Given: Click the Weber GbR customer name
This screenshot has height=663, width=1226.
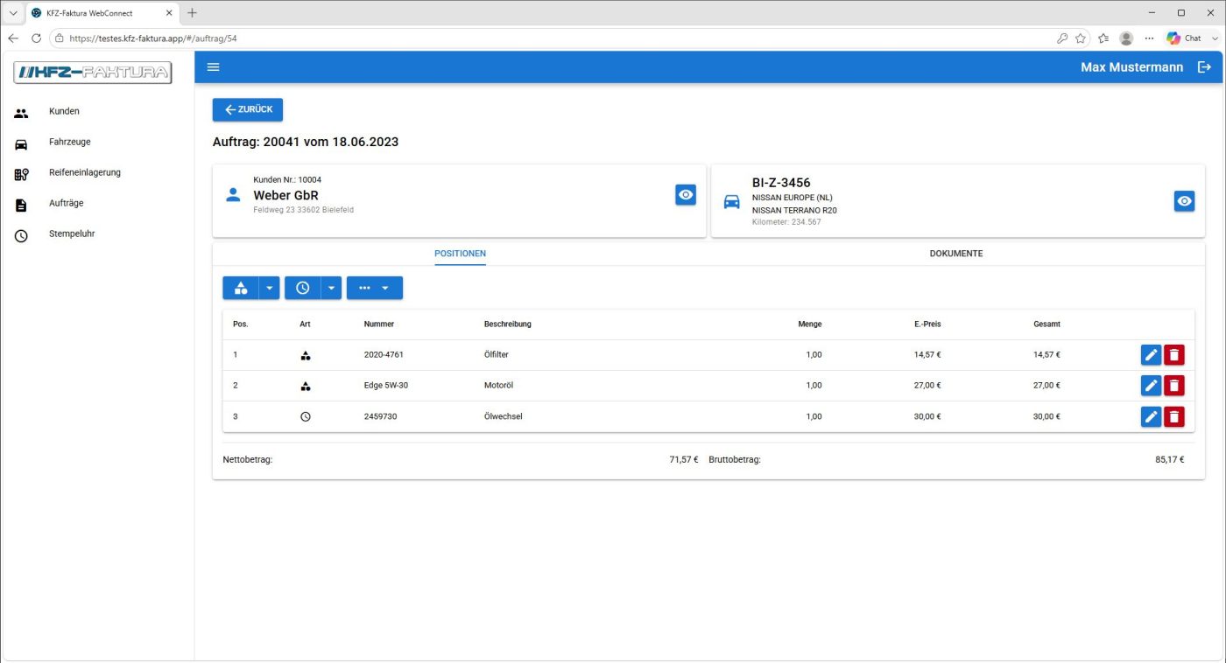Looking at the screenshot, I should pos(285,195).
